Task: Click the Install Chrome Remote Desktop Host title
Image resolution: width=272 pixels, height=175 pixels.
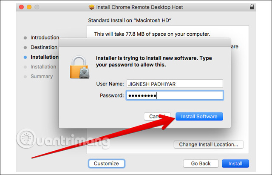Action: (139, 7)
